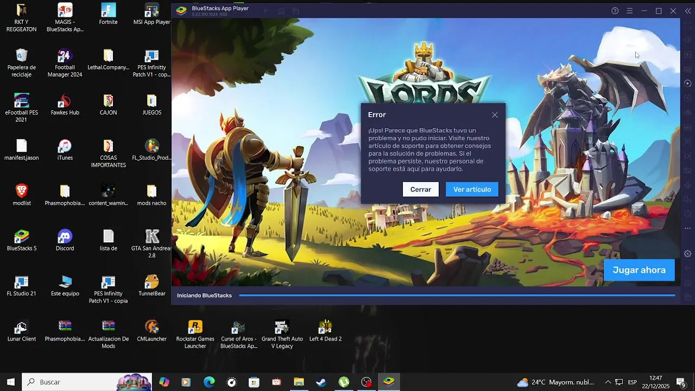The height and width of the screenshot is (391, 695).
Task: Select the Discord desktop shortcut
Action: tap(65, 240)
